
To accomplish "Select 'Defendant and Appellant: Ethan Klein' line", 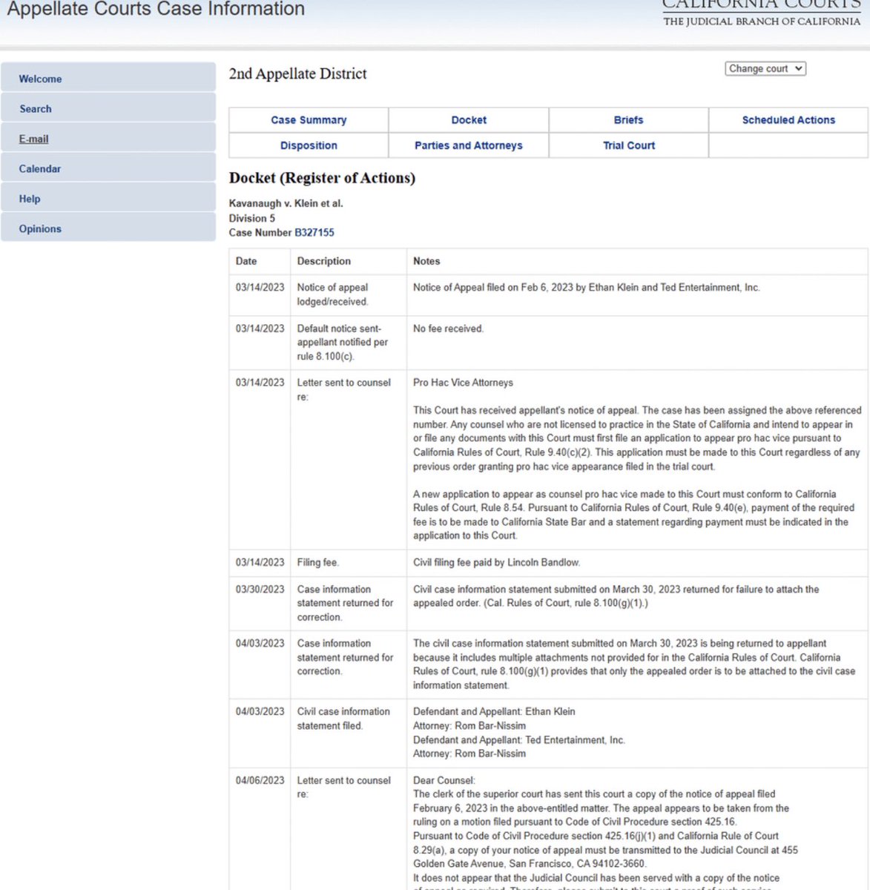I will pos(494,712).
